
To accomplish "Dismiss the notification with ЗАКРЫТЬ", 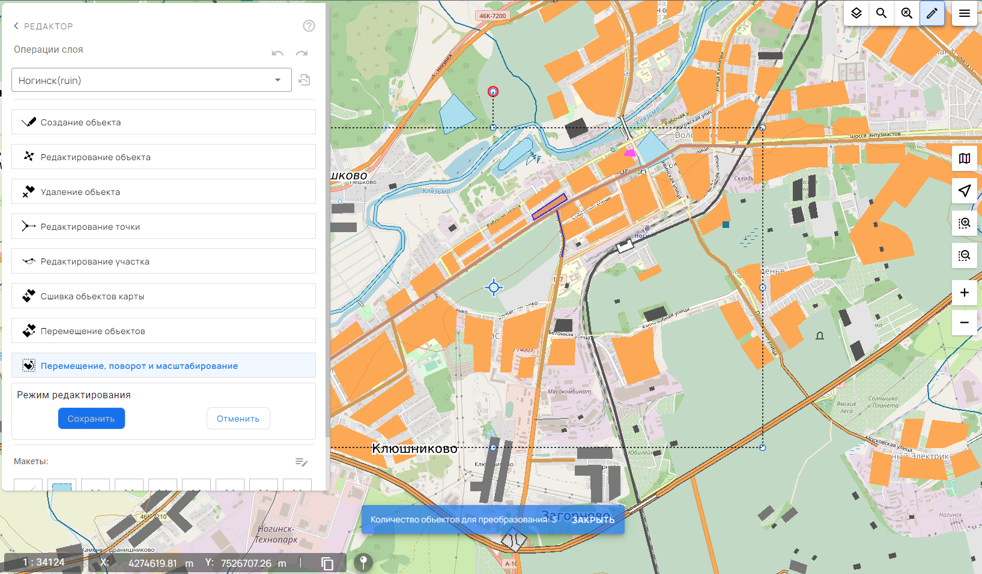I will pyautogui.click(x=593, y=520).
